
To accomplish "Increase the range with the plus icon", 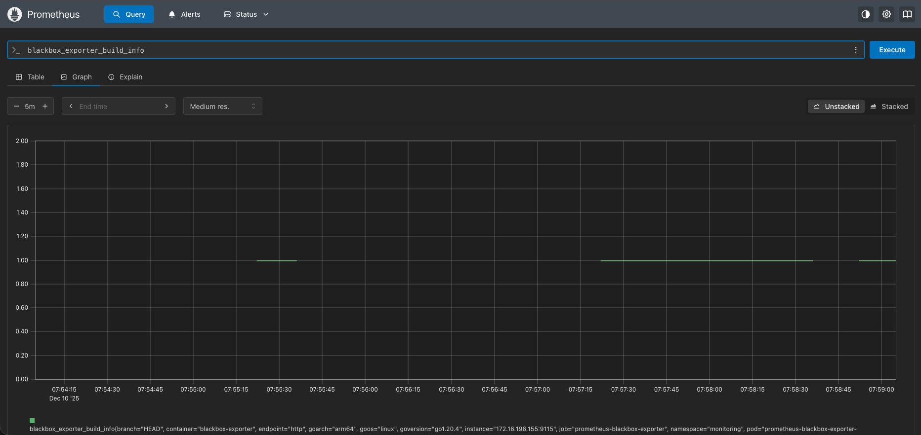I will [45, 106].
